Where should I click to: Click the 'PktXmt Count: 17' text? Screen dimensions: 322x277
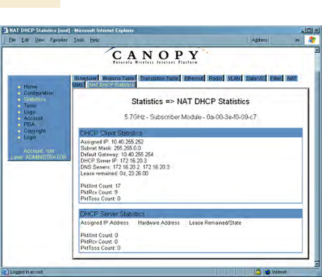click(x=101, y=186)
